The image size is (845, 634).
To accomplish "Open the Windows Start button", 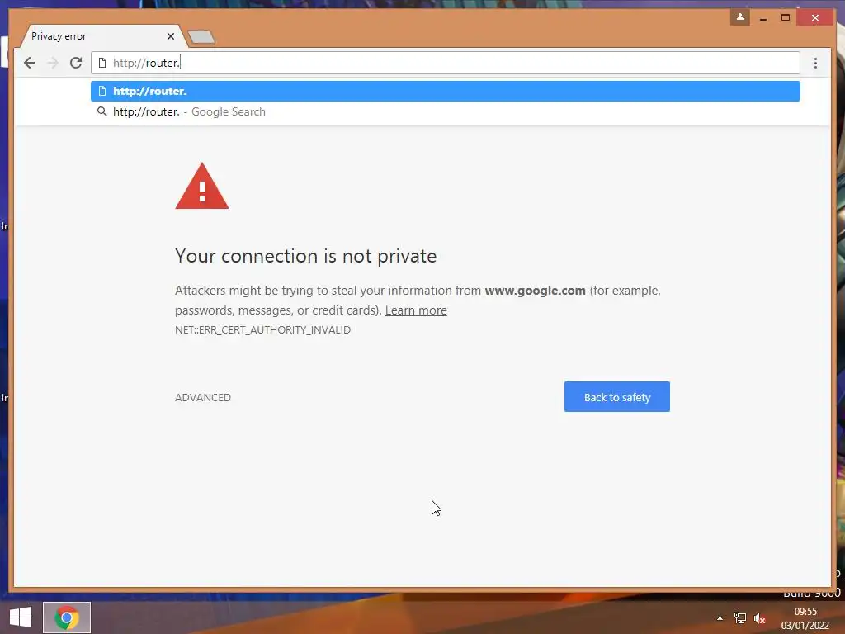I will click(x=21, y=617).
